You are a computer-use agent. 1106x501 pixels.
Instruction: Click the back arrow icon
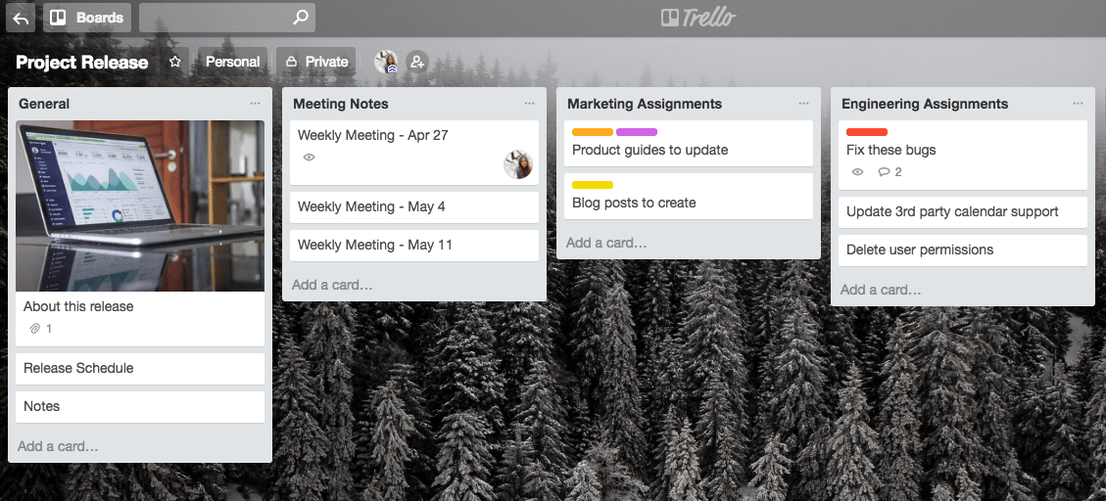coord(21,18)
